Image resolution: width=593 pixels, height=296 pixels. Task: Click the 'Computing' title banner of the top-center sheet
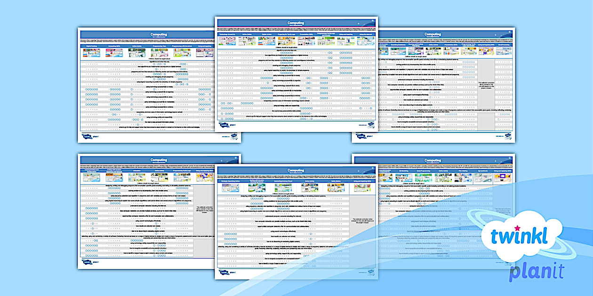(296, 23)
